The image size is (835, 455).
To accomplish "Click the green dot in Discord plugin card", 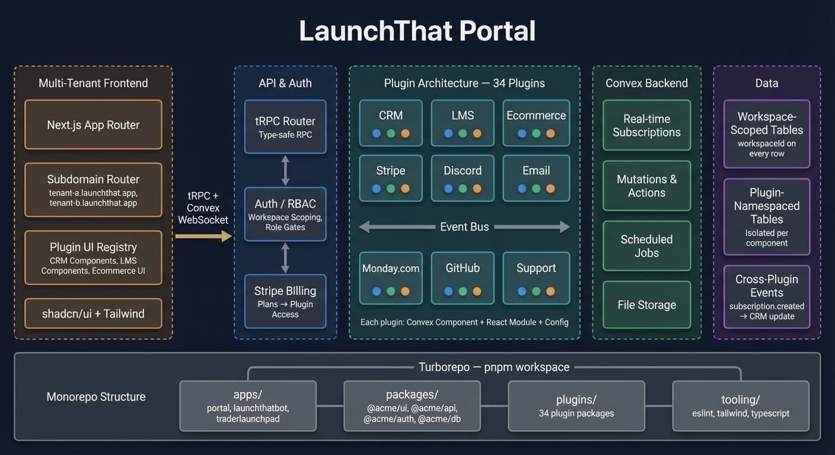I will pos(463,189).
